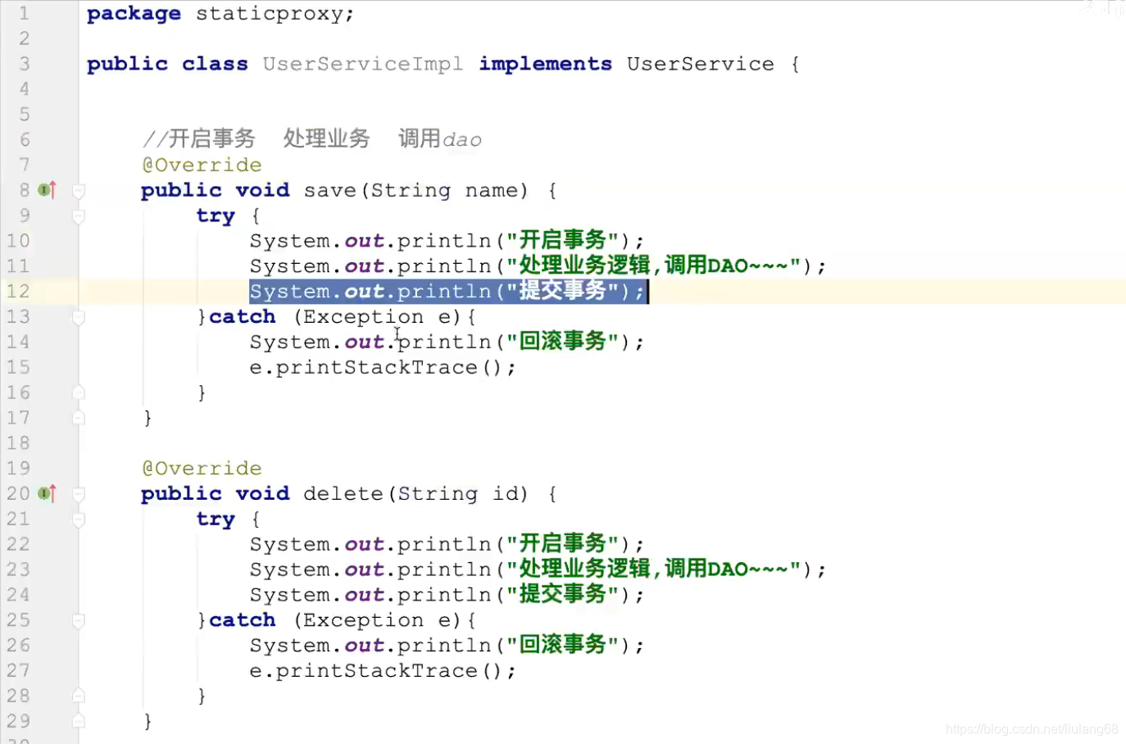Image resolution: width=1126 pixels, height=744 pixels.
Task: Click the implements keyword on line 3
Action: [546, 64]
